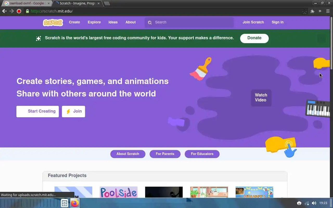Click Join Scratch in the navbar
333x208 pixels.
(253, 22)
